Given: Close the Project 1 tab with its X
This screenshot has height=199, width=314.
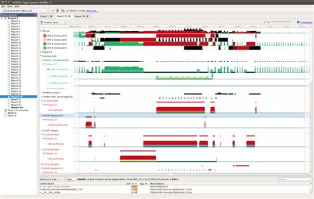Looking at the screenshot, I should coord(51,16).
